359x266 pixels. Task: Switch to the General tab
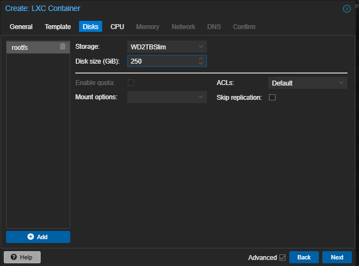pyautogui.click(x=21, y=27)
